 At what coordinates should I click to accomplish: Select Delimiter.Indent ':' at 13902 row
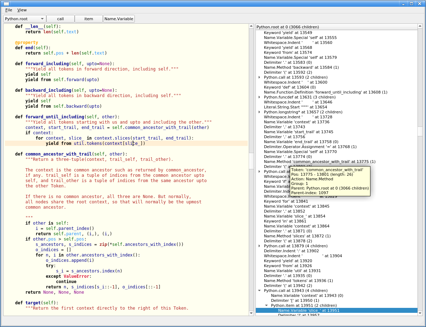point(336,251)
